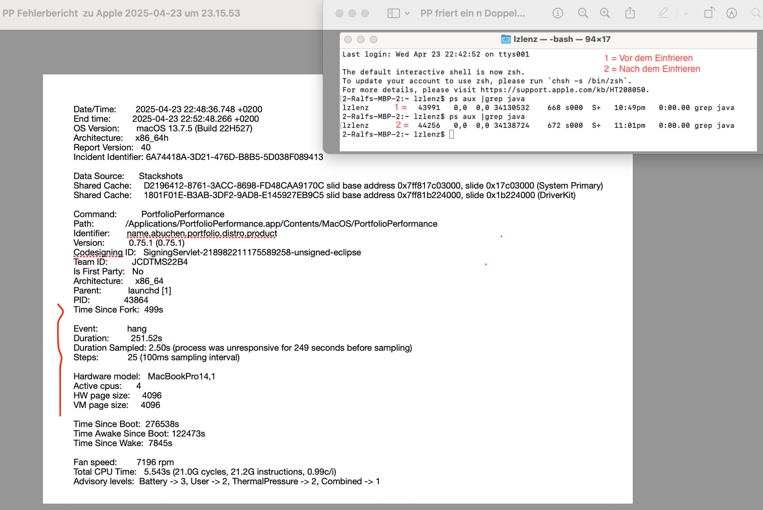The image size is (763, 510).
Task: Rotate the document with the rotate icon
Action: 709,13
